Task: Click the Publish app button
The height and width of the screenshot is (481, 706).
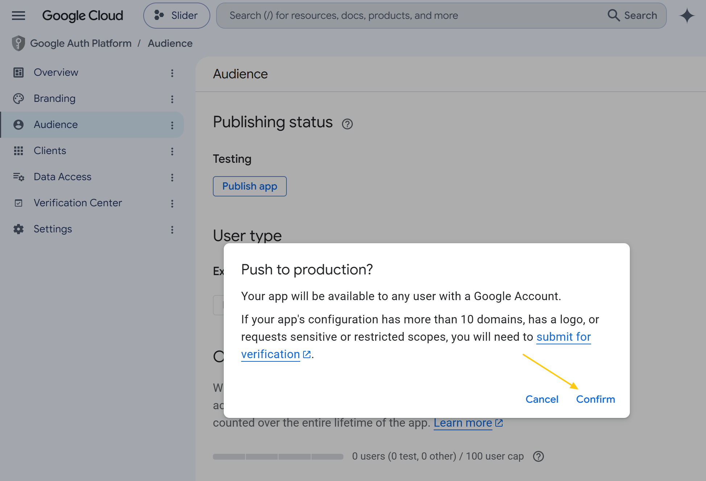Action: (x=250, y=186)
